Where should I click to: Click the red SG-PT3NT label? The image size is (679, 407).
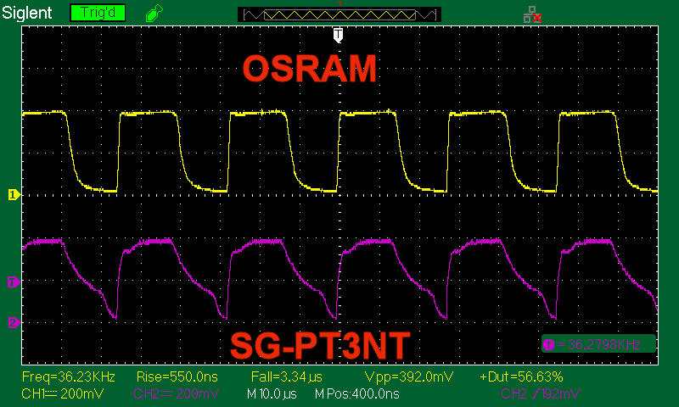pyautogui.click(x=320, y=346)
